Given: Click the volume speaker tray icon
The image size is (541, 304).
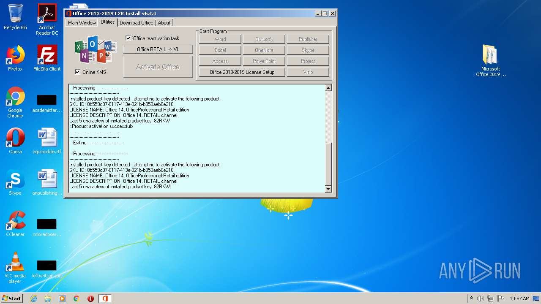Looking at the screenshot, I should coord(481,299).
